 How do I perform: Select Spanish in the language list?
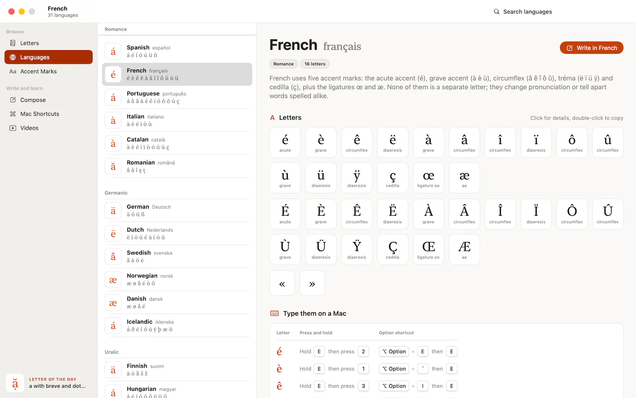(177, 51)
